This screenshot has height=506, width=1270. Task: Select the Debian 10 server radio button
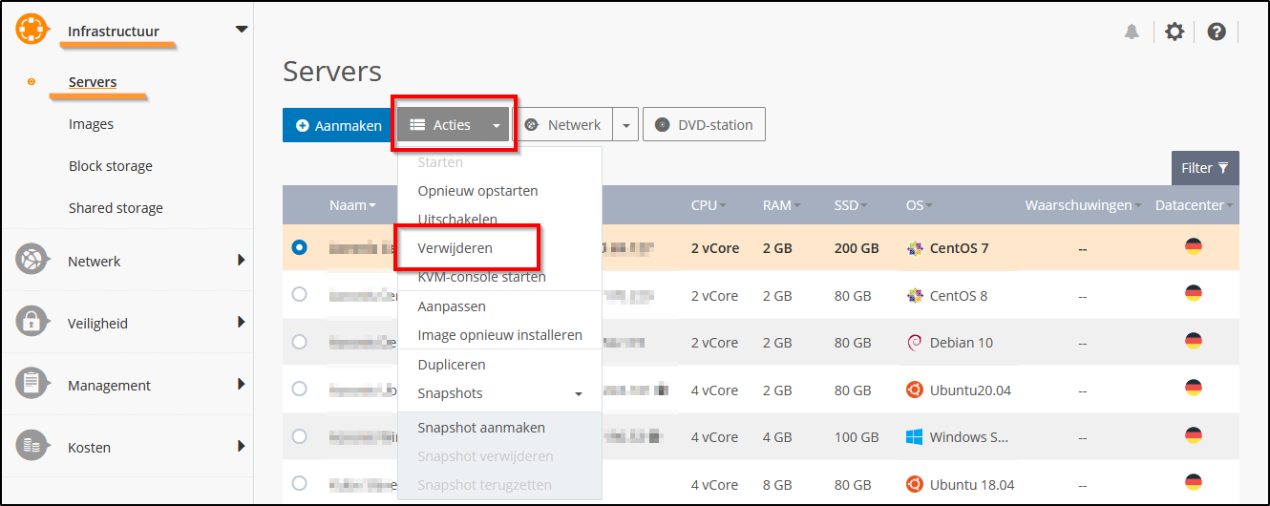[x=300, y=342]
